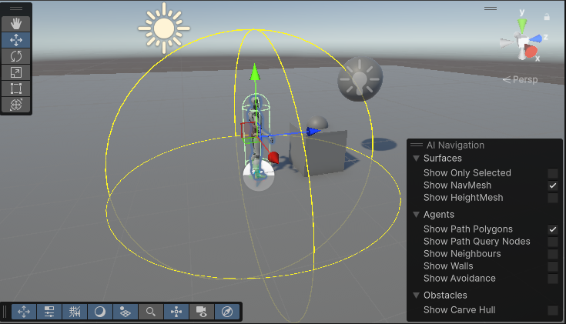Click the AI Navigation panel drag handle
The image size is (566, 324).
416,145
